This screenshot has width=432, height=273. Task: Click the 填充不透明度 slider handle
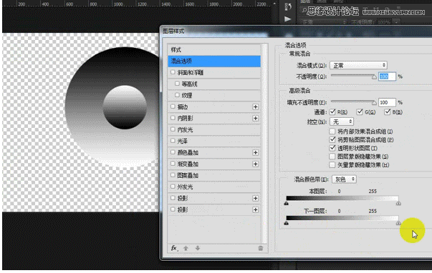(374, 103)
